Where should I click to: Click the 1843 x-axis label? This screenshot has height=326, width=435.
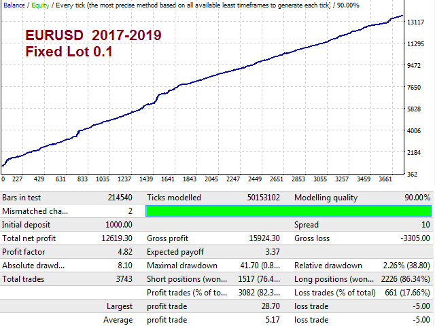pos(190,179)
